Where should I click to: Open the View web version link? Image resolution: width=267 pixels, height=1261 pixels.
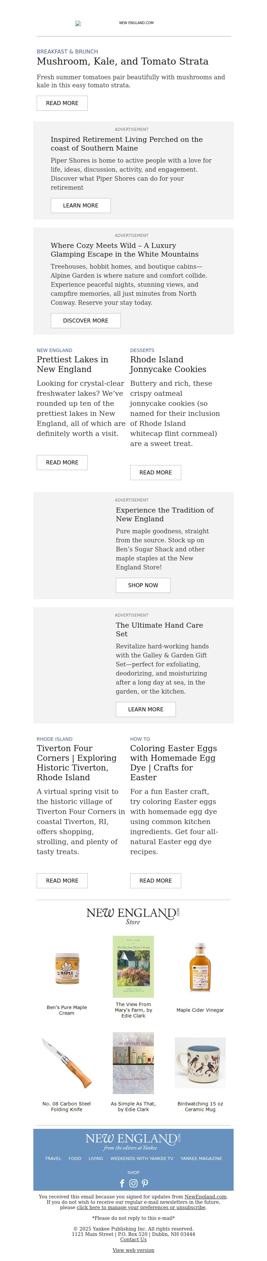pos(133,1250)
